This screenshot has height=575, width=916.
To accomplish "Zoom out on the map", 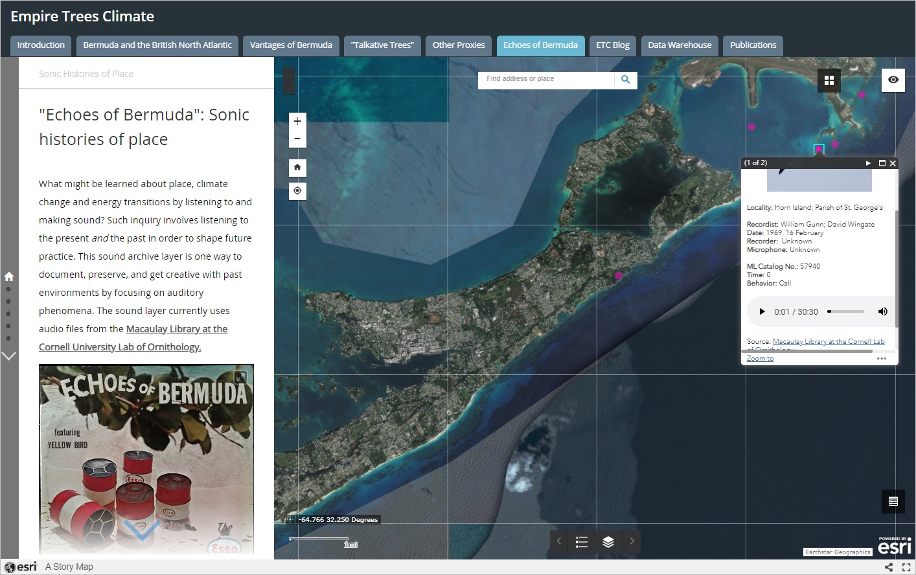I will 297,139.
